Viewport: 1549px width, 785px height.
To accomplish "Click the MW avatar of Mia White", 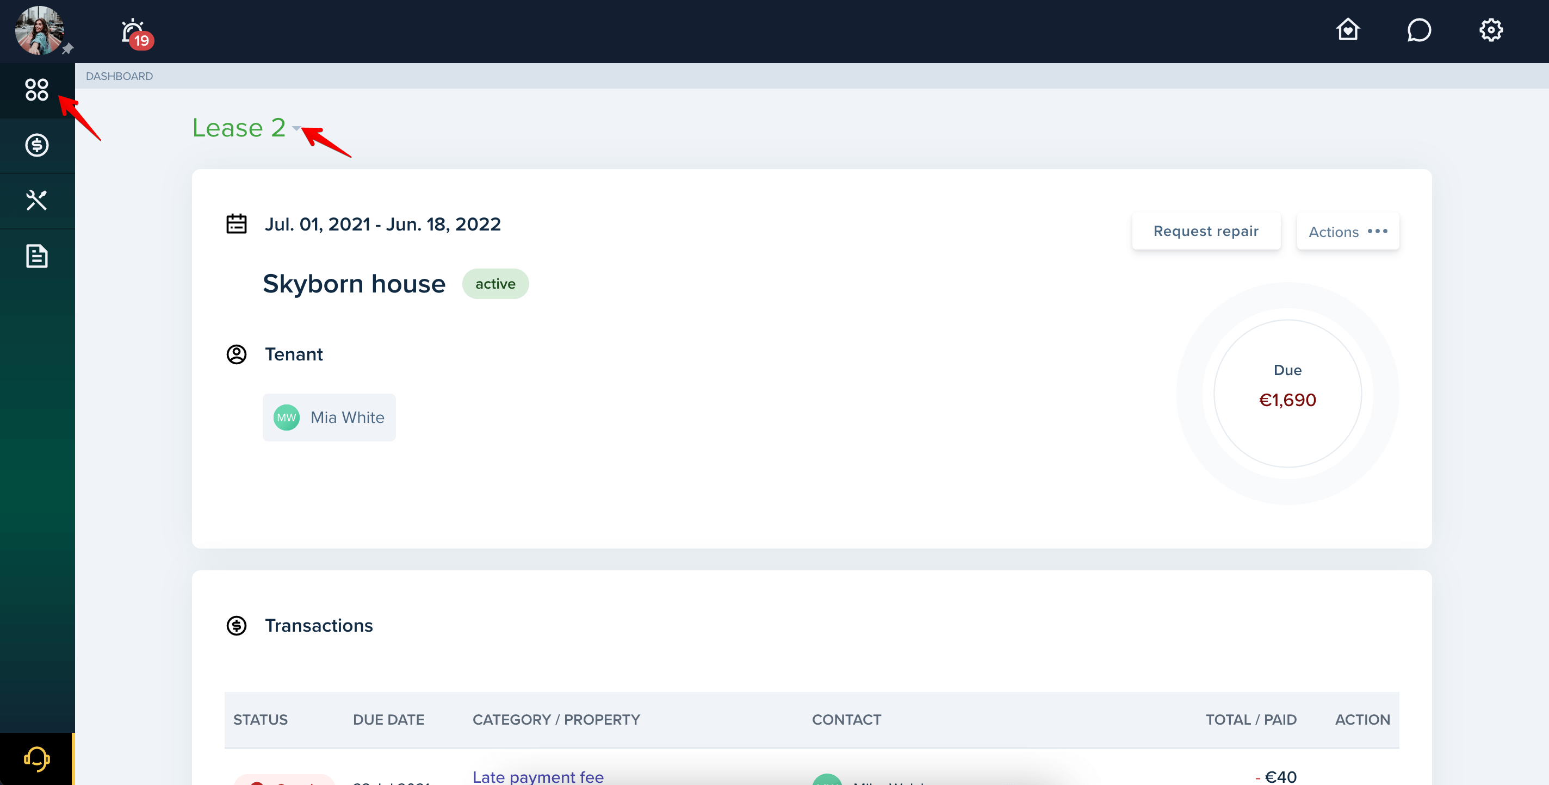I will point(286,417).
